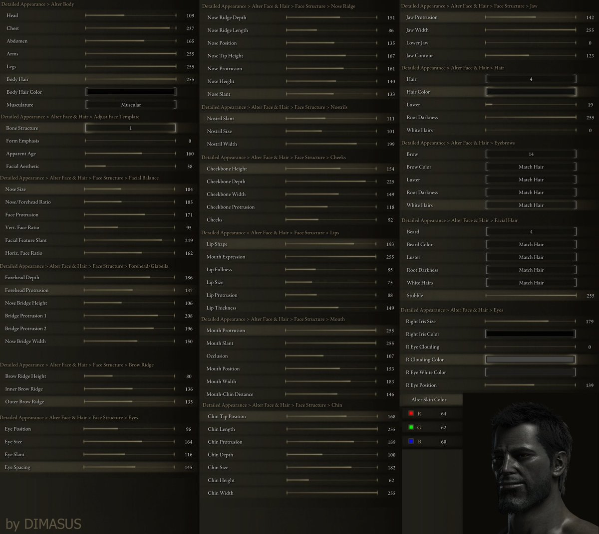Viewport: 599px width, 534px height.
Task: Click the Cheekbone Depth slider
Action: (331, 181)
